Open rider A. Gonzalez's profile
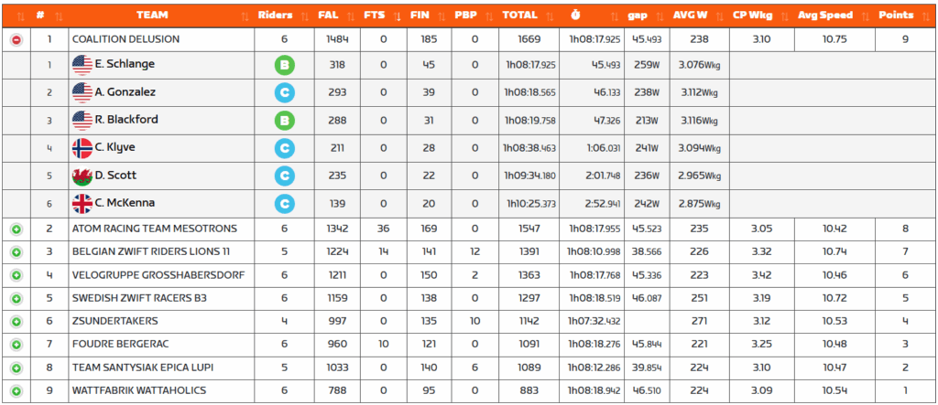Image resolution: width=938 pixels, height=405 pixels. (125, 92)
